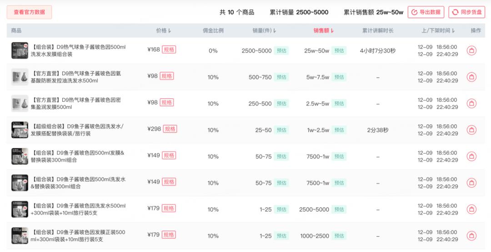Image resolution: width=491 pixels, height=252 pixels.
Task: Click the bag icon for ¥179 洗发水 combo
Action: coord(471,209)
